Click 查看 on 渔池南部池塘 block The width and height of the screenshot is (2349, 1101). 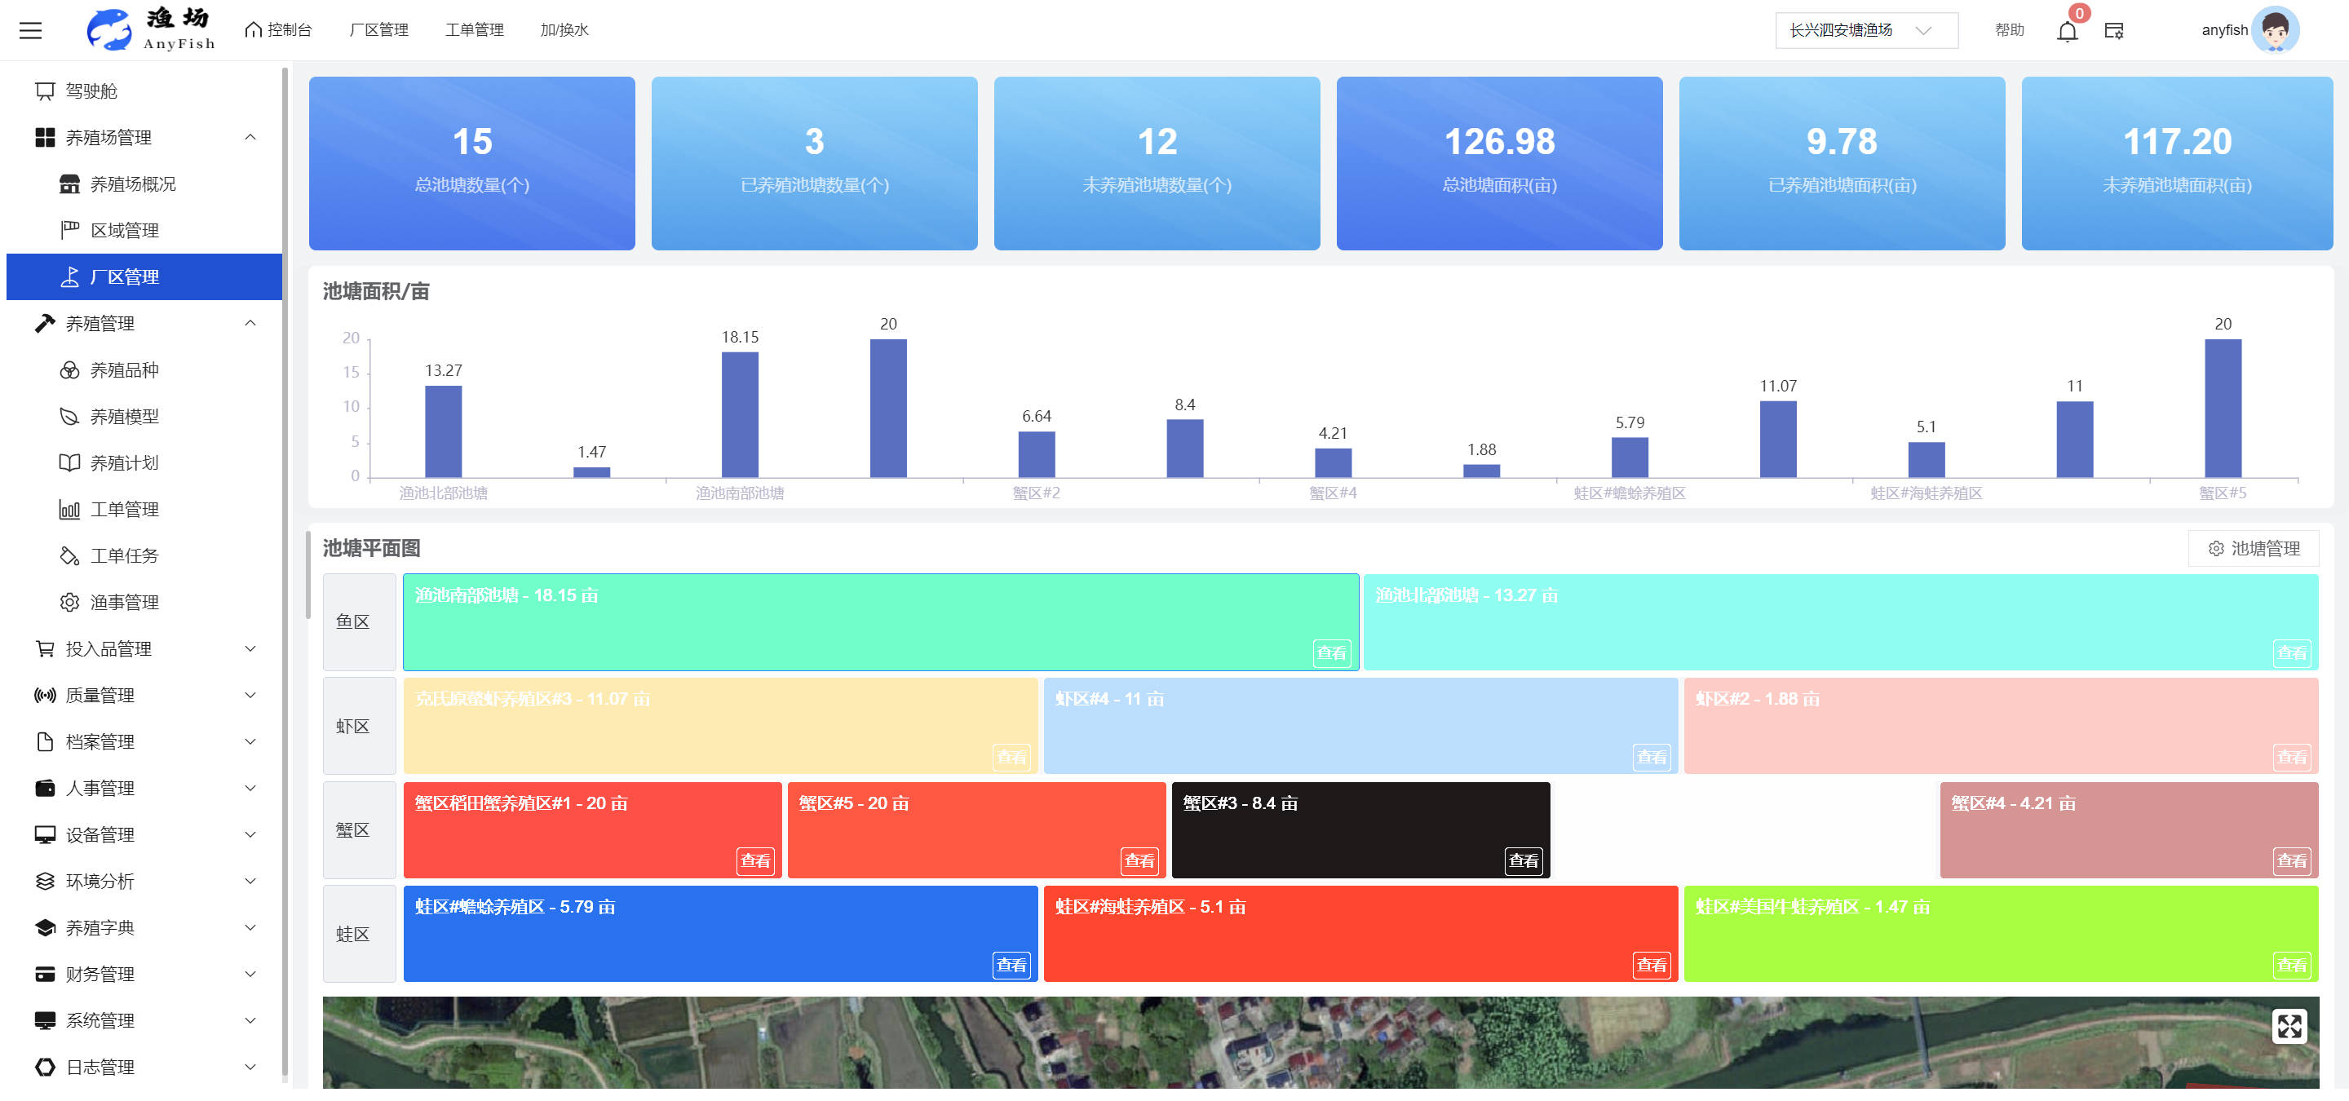(1330, 652)
